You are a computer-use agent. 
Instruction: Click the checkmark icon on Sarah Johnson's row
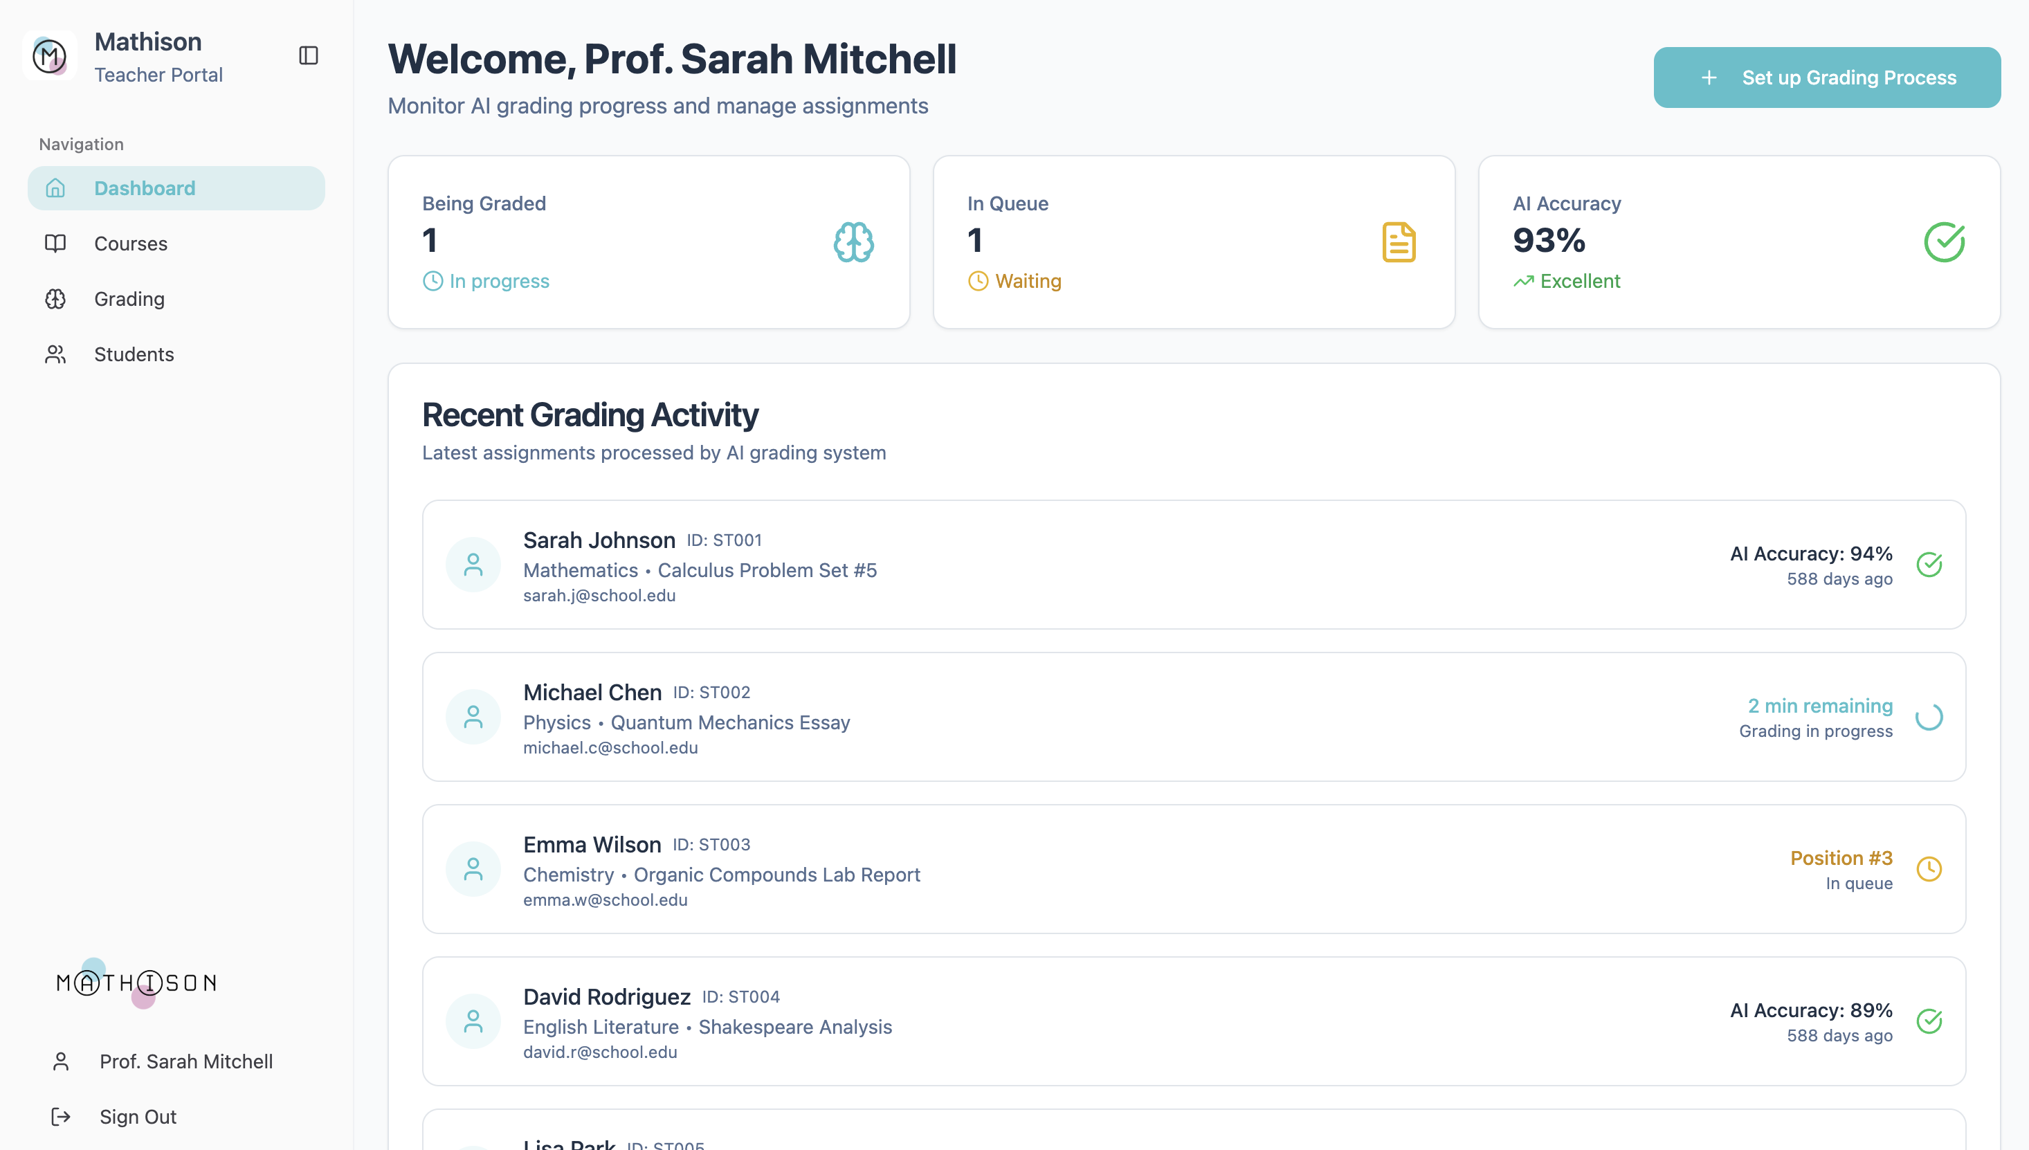(1929, 565)
